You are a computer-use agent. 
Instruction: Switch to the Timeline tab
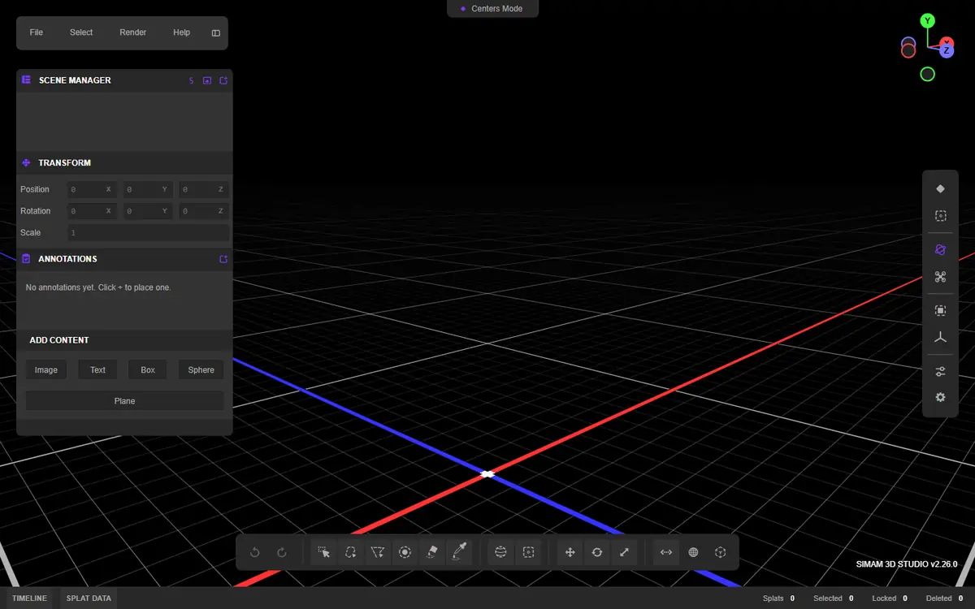(x=29, y=598)
